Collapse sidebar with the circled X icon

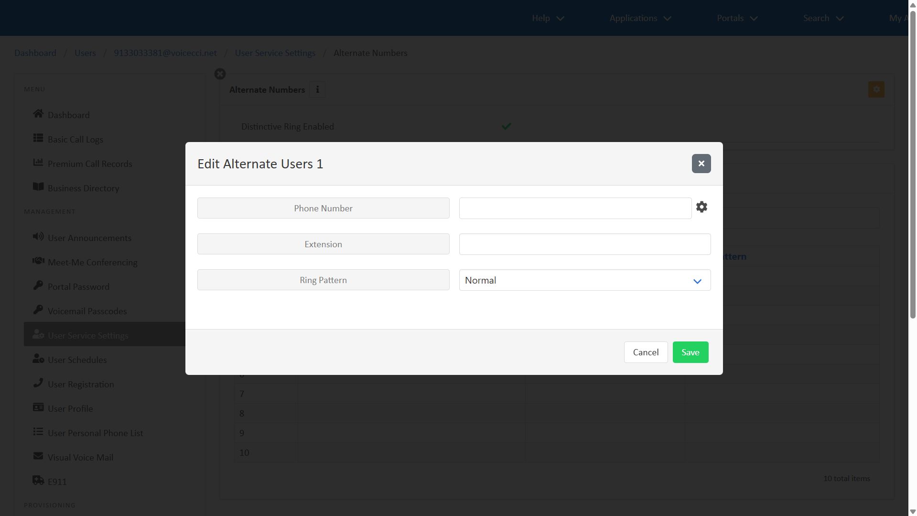[x=220, y=74]
